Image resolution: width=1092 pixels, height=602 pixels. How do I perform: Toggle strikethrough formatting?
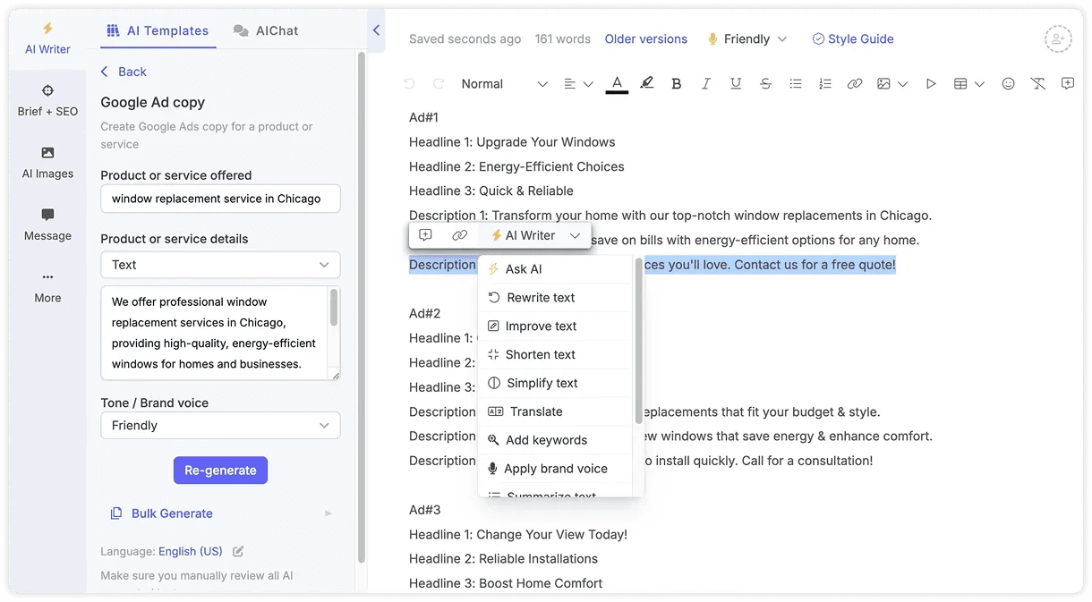click(x=765, y=84)
